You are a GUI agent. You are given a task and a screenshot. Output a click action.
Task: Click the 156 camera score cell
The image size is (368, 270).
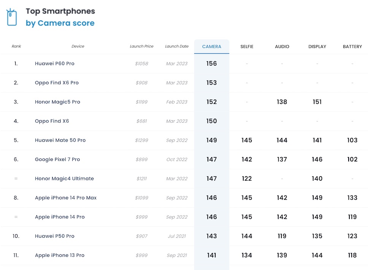pos(211,64)
